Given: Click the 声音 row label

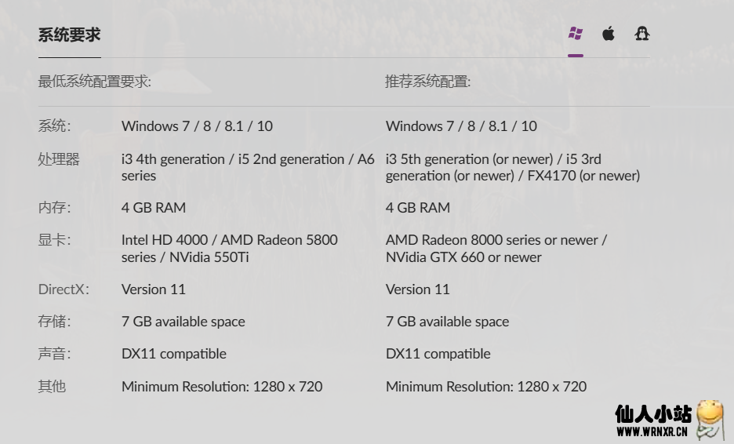Looking at the screenshot, I should click(x=54, y=354).
